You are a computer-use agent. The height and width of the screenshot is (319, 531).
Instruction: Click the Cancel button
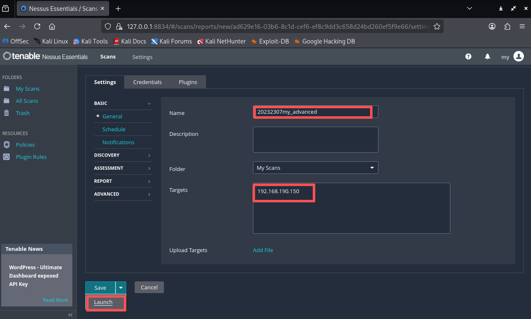[x=149, y=287]
